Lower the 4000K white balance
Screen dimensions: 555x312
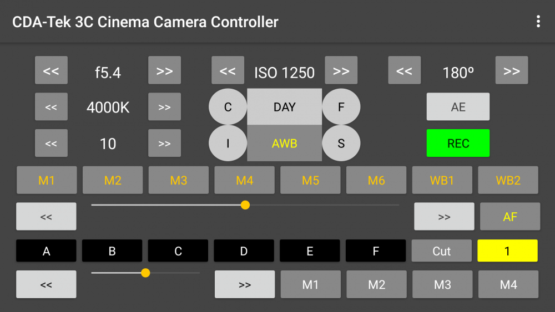pos(51,107)
